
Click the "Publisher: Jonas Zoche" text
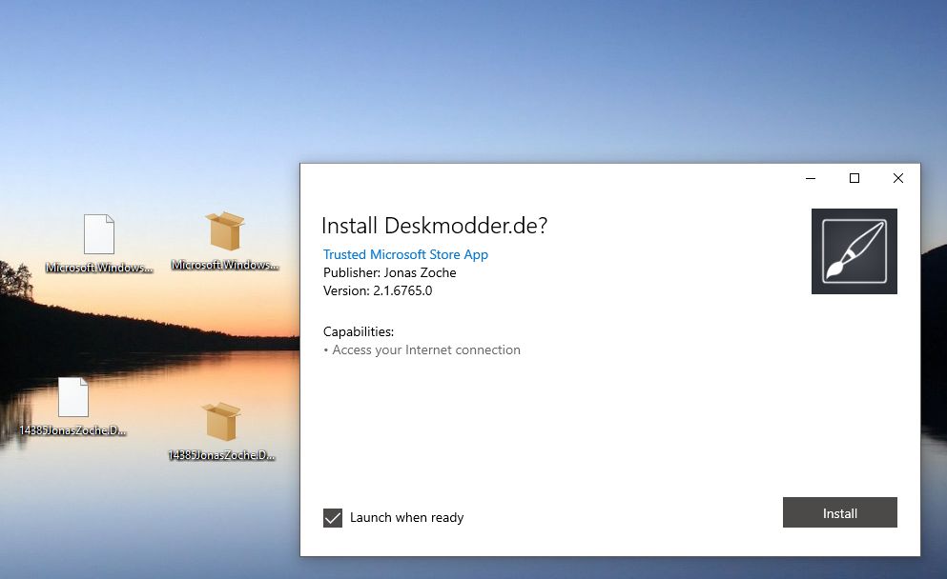coord(389,272)
